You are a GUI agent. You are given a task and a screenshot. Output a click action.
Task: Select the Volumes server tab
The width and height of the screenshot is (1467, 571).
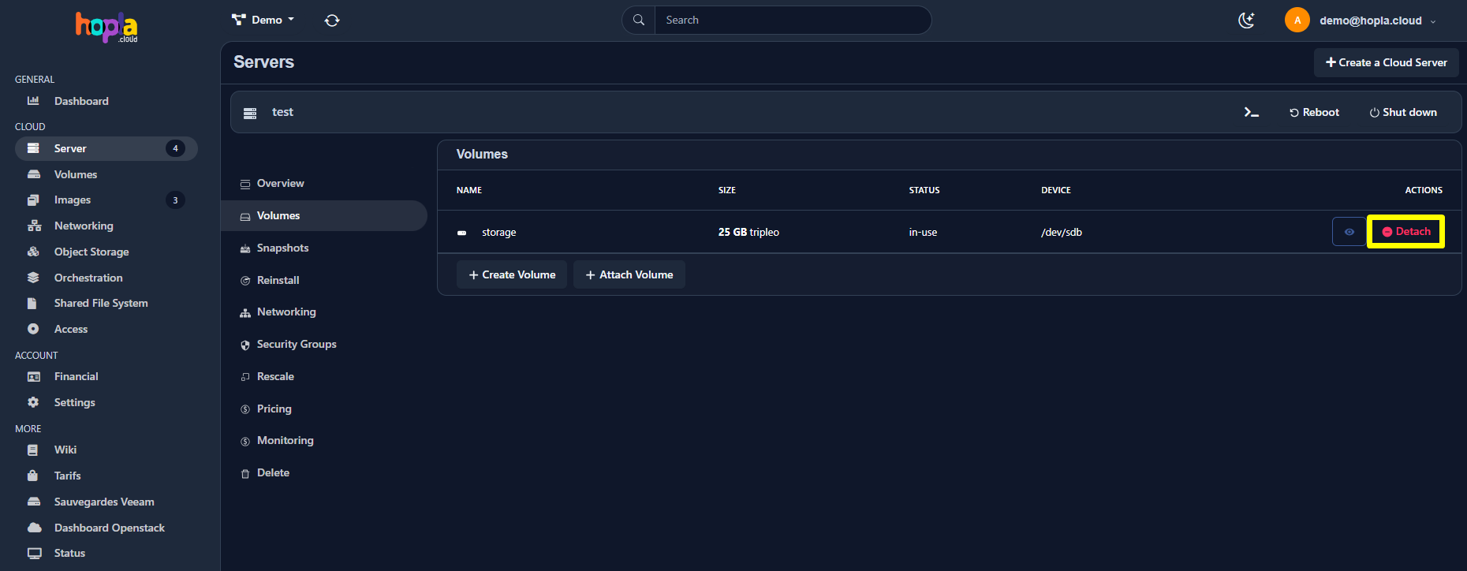[x=324, y=215]
